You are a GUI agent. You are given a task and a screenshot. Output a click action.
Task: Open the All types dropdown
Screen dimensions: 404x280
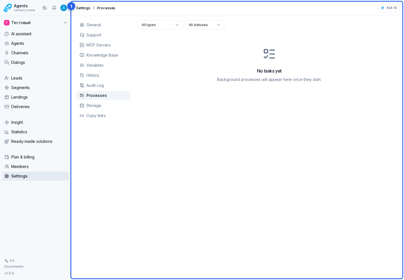(160, 25)
